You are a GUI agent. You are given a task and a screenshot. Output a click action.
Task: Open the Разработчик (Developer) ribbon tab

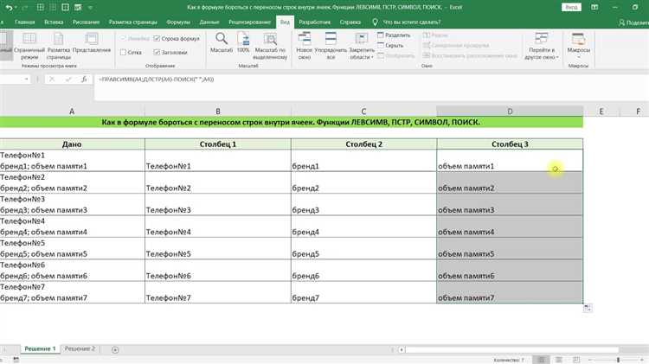(x=315, y=22)
